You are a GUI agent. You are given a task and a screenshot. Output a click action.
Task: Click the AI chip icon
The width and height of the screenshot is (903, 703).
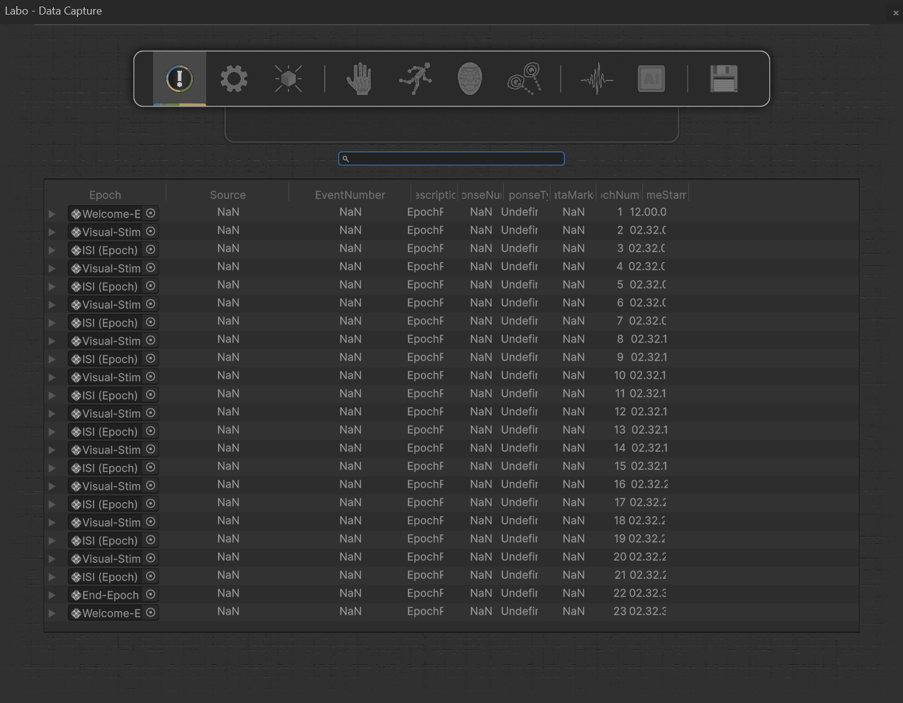coord(651,79)
